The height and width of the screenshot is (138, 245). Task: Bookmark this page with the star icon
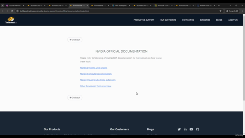coord(220,11)
